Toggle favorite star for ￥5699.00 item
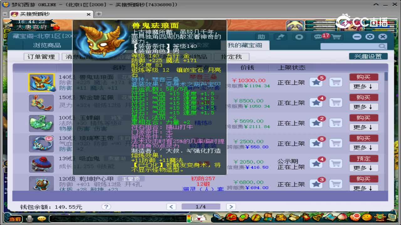The height and width of the screenshot is (225, 401). 316,123
